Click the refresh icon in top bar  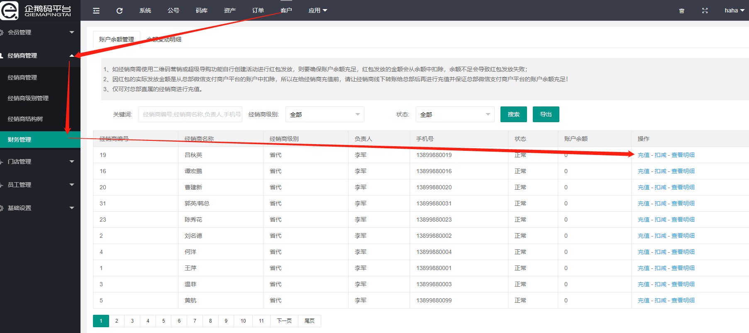[x=120, y=11]
